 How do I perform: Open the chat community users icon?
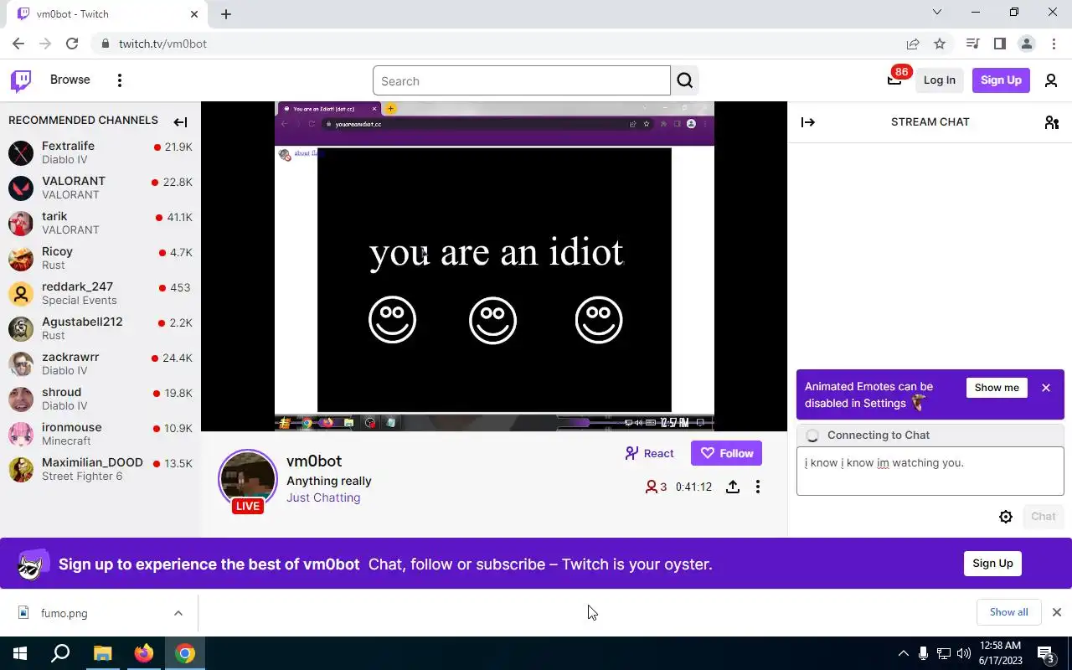[x=1052, y=122]
